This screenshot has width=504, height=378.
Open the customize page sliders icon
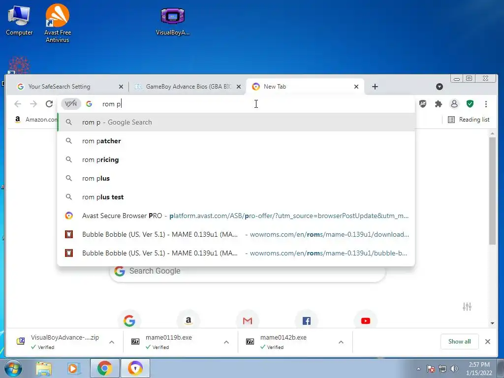(x=467, y=307)
